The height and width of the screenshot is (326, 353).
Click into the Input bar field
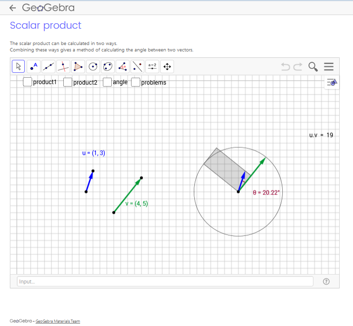(x=165, y=281)
